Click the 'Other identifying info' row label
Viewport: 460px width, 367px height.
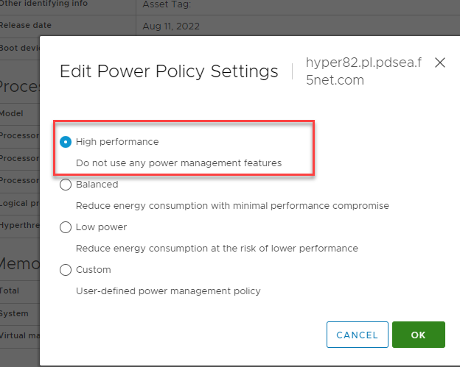[44, 4]
